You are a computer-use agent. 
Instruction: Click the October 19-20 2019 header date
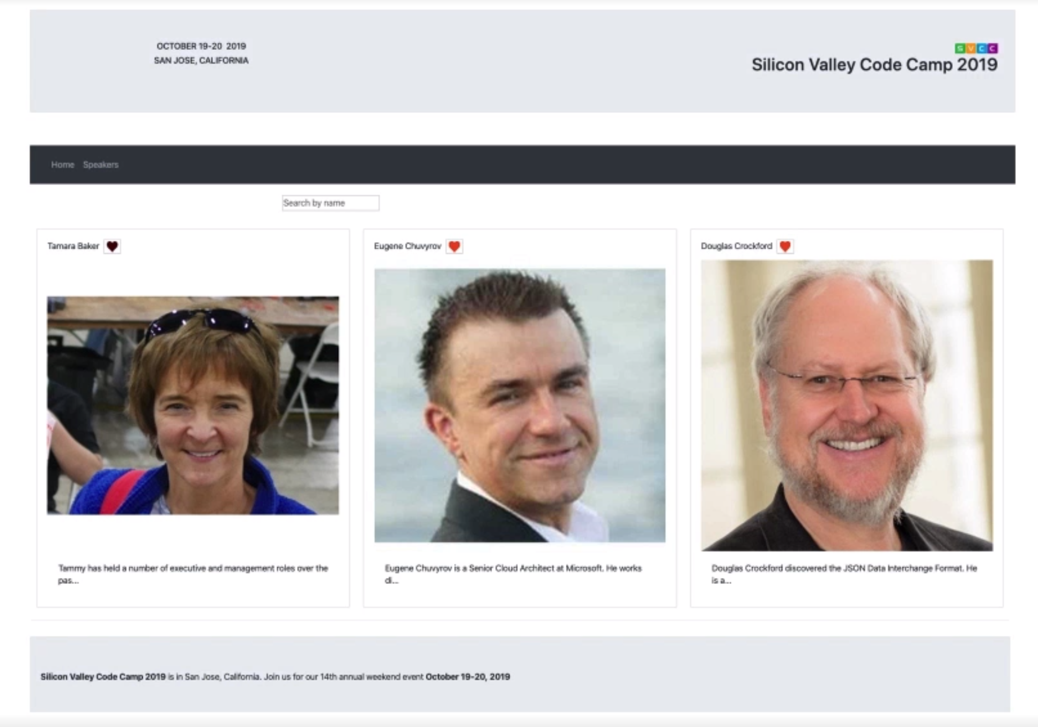point(201,46)
